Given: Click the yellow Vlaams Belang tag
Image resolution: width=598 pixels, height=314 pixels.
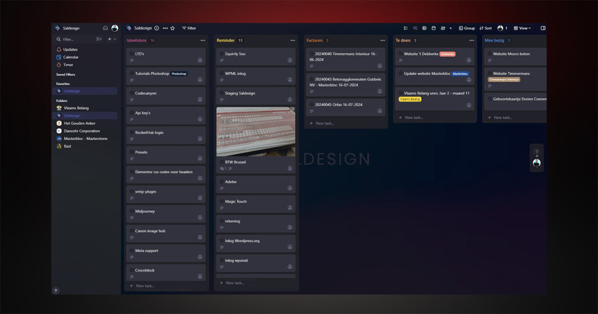Looking at the screenshot, I should click(x=410, y=99).
